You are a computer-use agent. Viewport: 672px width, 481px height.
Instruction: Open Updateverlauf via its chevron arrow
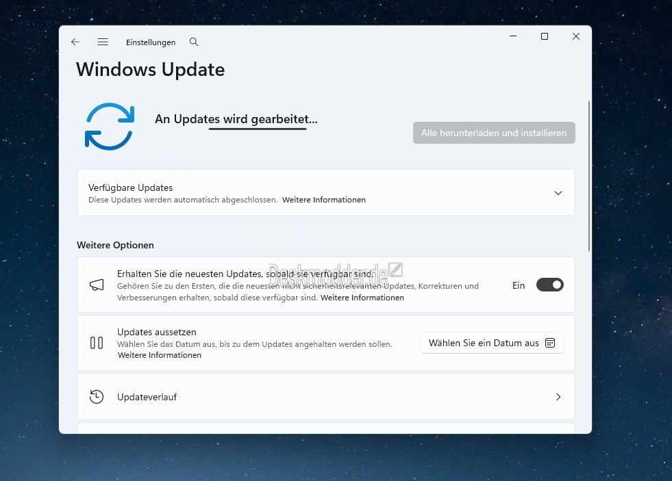coord(558,397)
